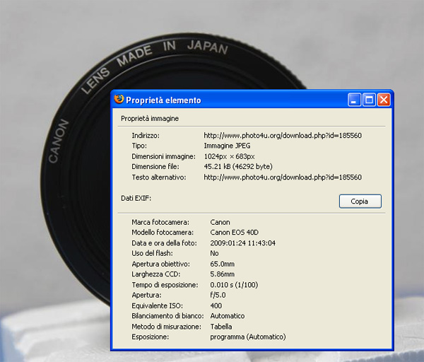Image resolution: width=424 pixels, height=362 pixels.
Task: Click the 'f/5.0' aperture value
Action: coord(218,295)
